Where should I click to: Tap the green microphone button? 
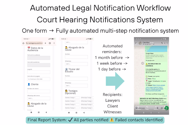[167, 108]
